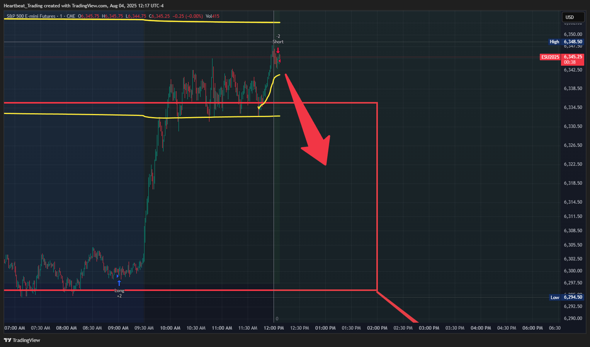The width and height of the screenshot is (590, 347).
Task: Click the 6,314.50 price axis label
Action: pos(573,202)
